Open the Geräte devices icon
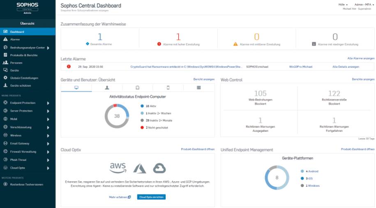Viewport: 376px width, 208px height. [5, 70]
